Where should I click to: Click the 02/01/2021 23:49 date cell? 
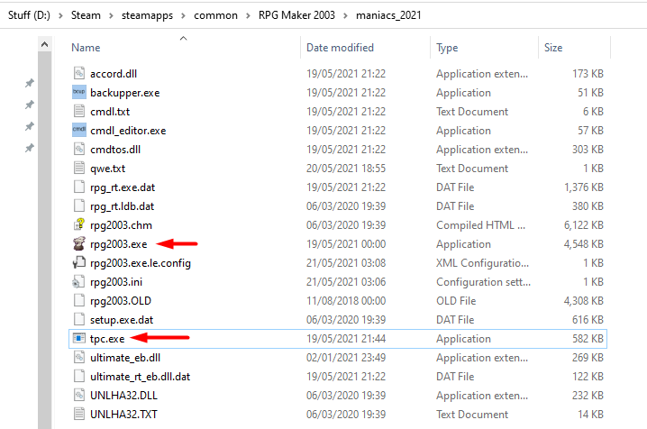pos(346,358)
